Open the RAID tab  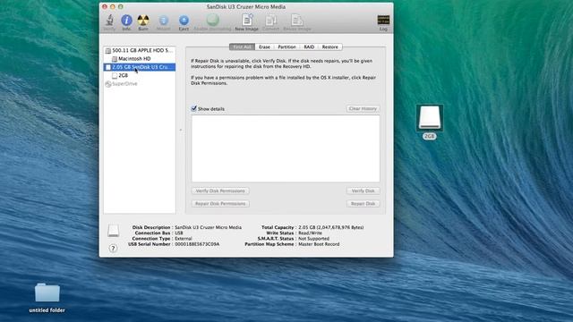point(309,47)
